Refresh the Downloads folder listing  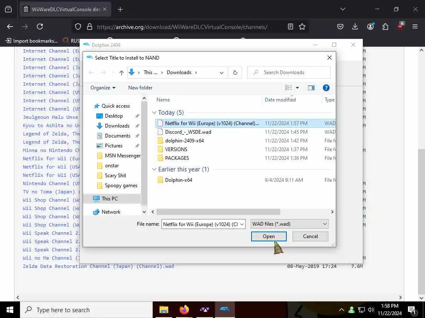coord(235,72)
